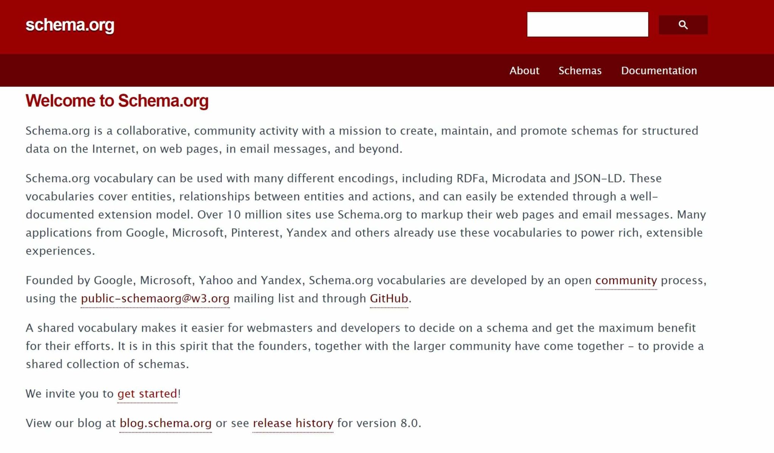Focus the search text field

587,25
